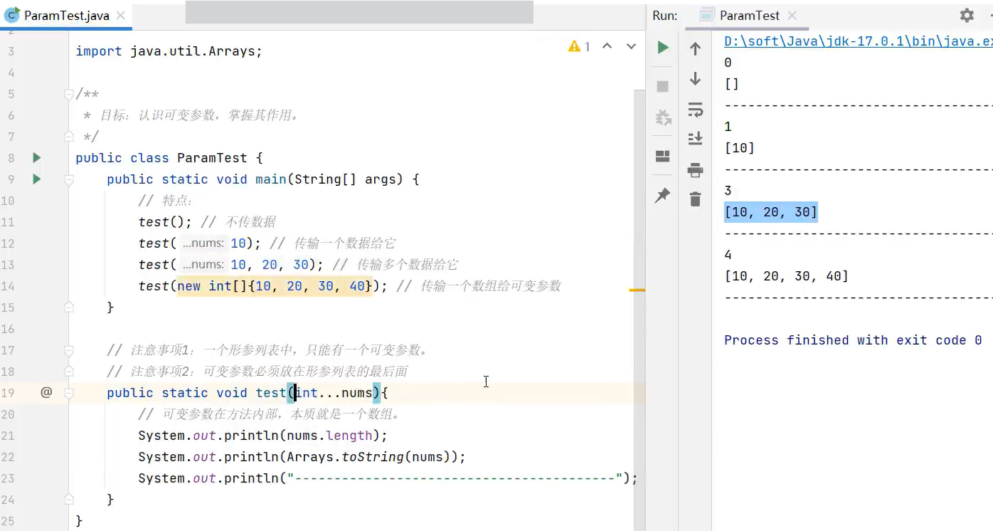Collapse test method from closing brace line 24

(x=69, y=500)
